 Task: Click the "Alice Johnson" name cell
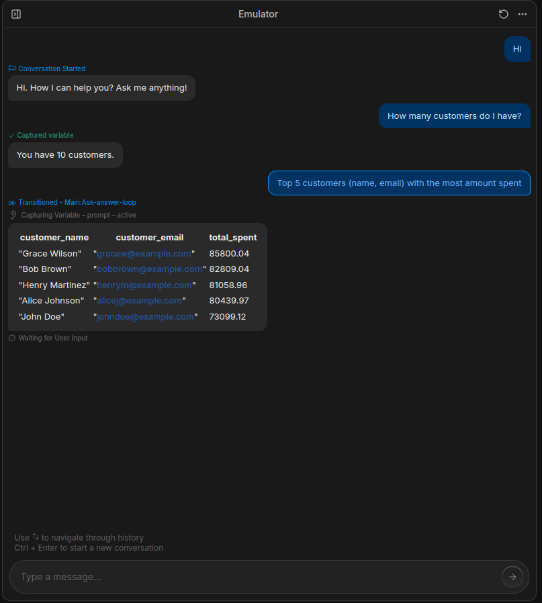click(x=51, y=300)
